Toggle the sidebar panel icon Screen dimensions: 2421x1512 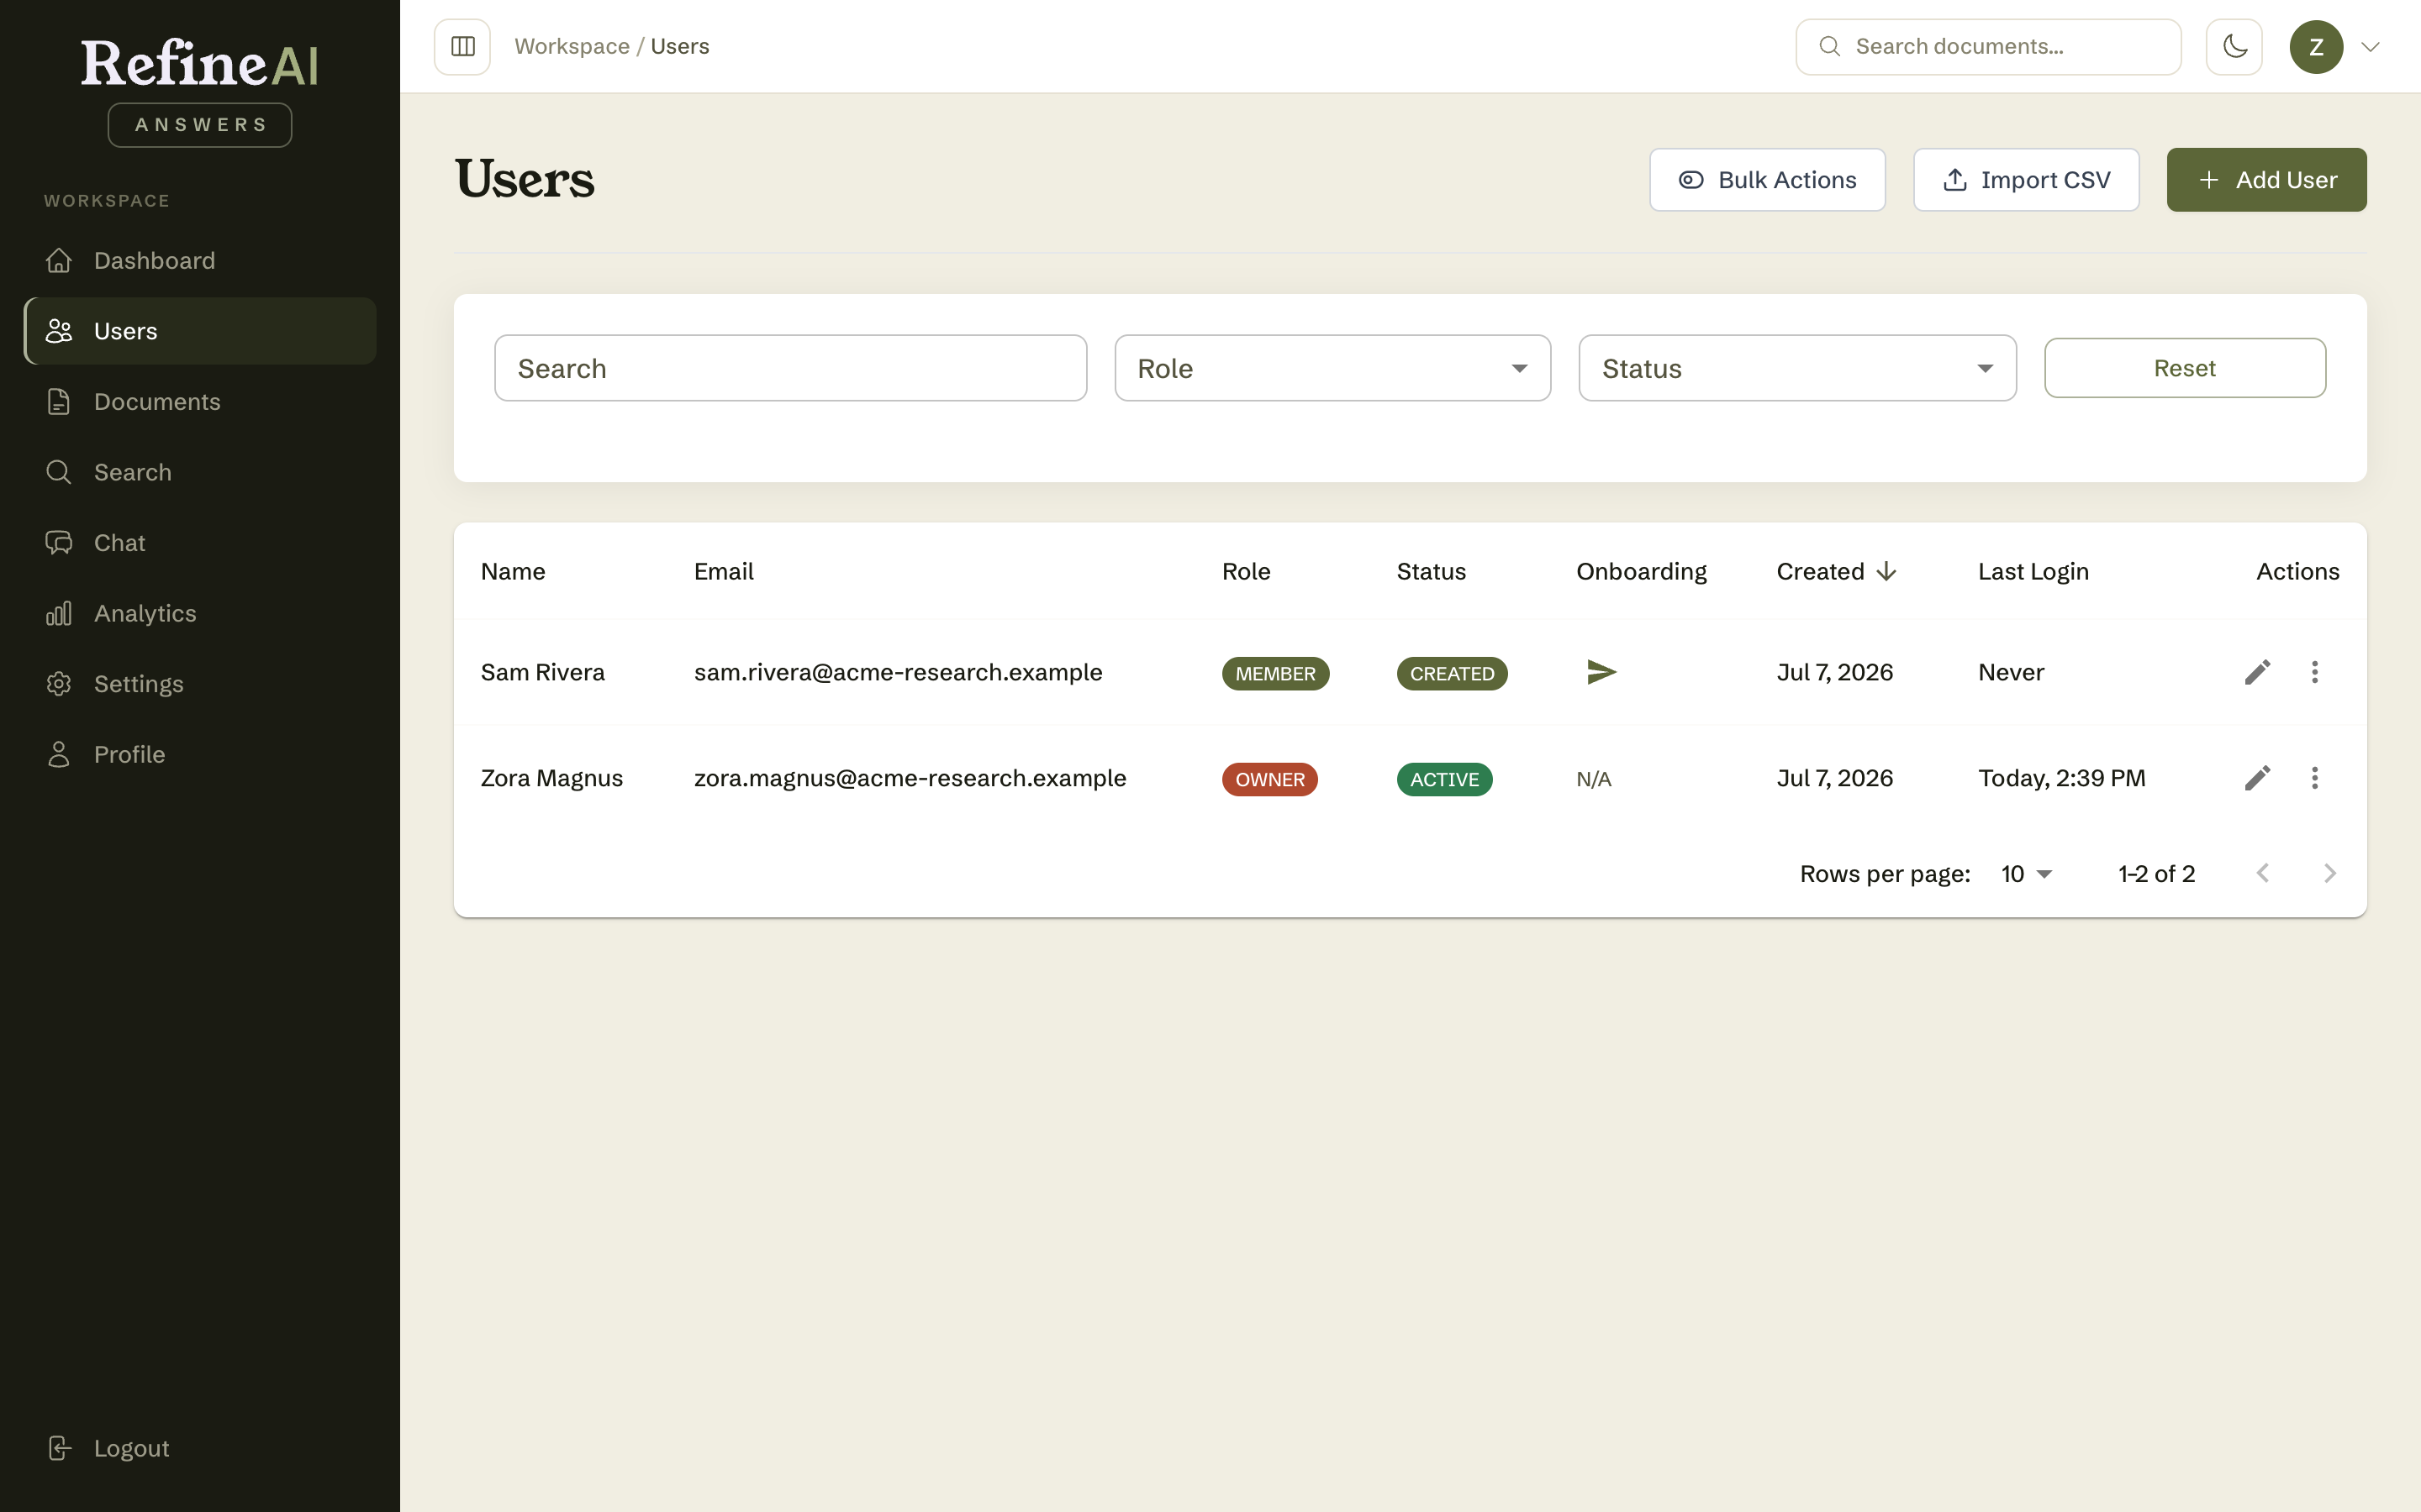(x=462, y=47)
